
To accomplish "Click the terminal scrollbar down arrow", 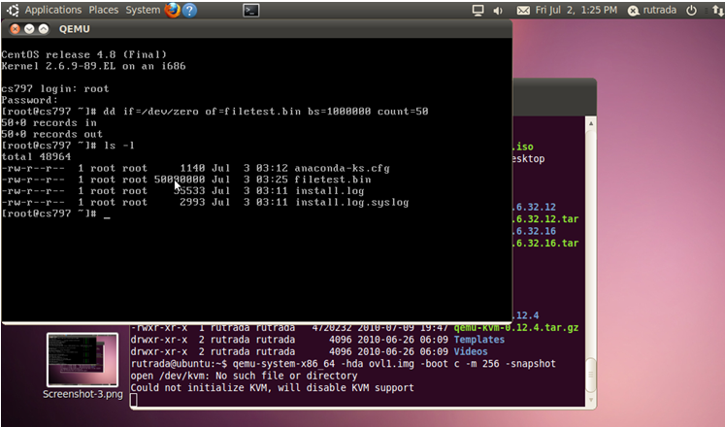I will coord(590,400).
